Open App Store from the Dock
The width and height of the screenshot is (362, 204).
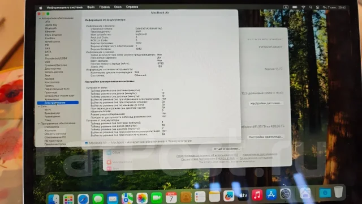[271, 194]
